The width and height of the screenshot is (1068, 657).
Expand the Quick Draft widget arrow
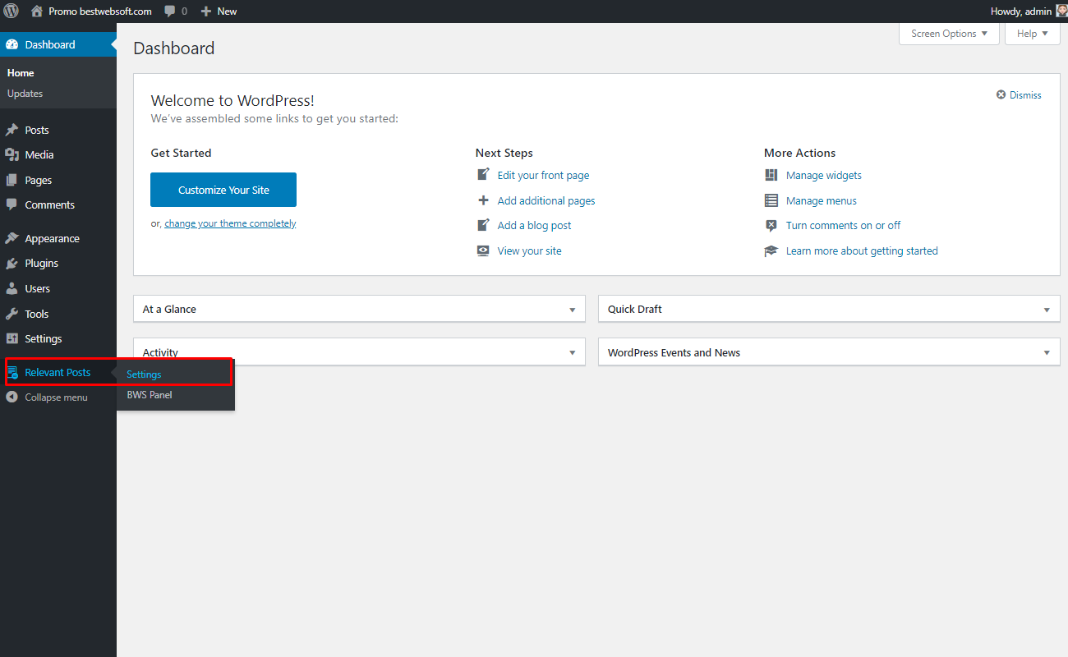1047,310
